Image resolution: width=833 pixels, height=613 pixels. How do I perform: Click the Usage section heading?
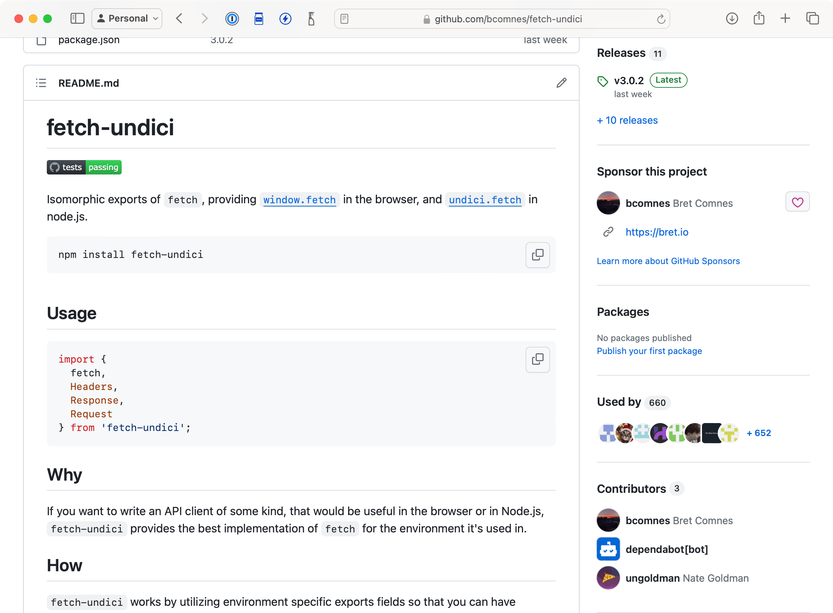[x=72, y=313]
